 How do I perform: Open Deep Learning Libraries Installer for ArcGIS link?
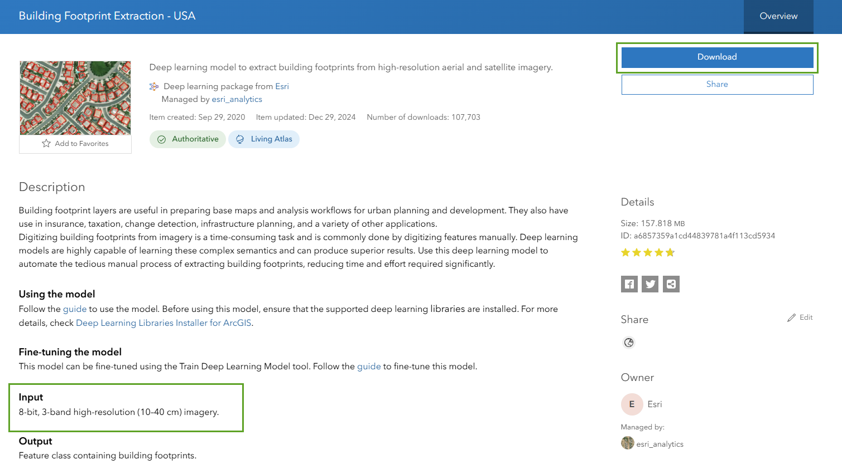165,322
